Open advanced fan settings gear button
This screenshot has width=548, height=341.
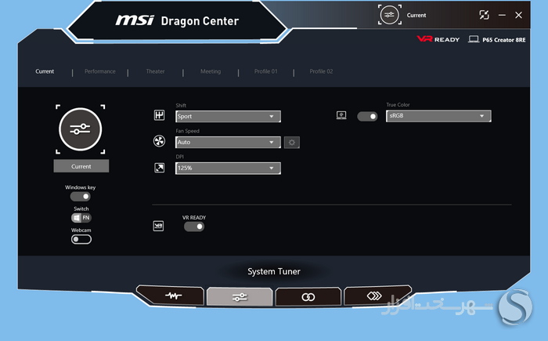[292, 143]
